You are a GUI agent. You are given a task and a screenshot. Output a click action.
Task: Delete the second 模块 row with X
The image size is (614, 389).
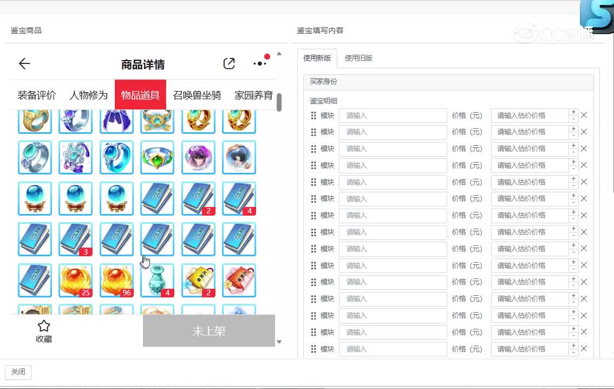coord(584,132)
